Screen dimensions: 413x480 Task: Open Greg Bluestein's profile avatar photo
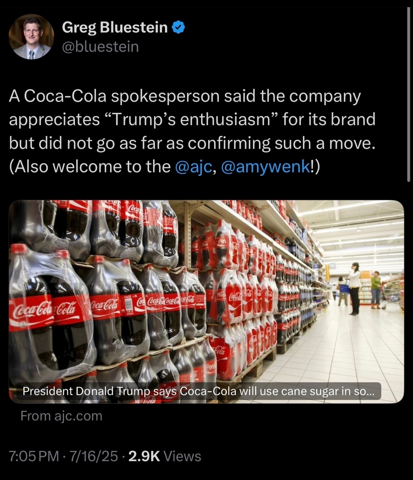pyautogui.click(x=31, y=37)
